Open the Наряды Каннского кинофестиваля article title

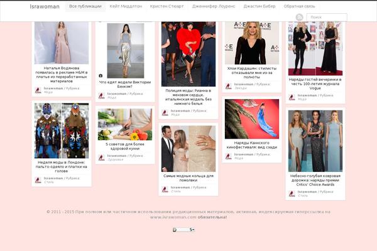[x=252, y=145]
